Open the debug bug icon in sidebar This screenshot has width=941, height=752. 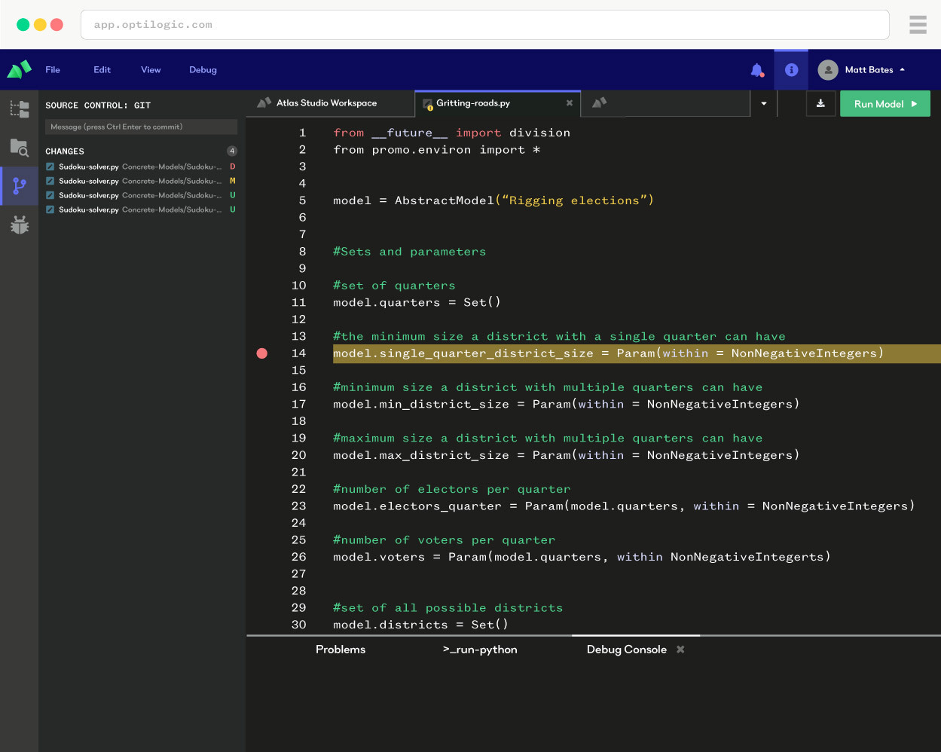[20, 225]
